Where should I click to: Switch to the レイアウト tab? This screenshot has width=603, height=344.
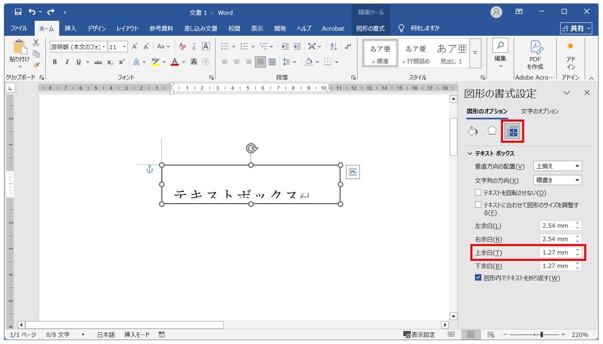pyautogui.click(x=128, y=29)
